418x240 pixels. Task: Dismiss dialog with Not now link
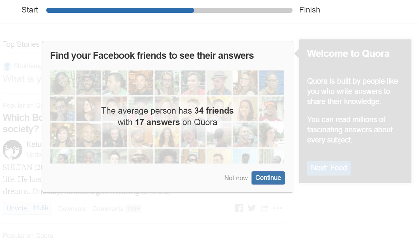coord(236,178)
